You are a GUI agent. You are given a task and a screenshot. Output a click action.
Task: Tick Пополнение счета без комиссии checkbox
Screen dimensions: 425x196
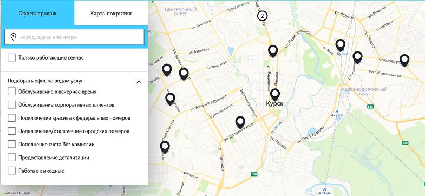click(x=11, y=144)
